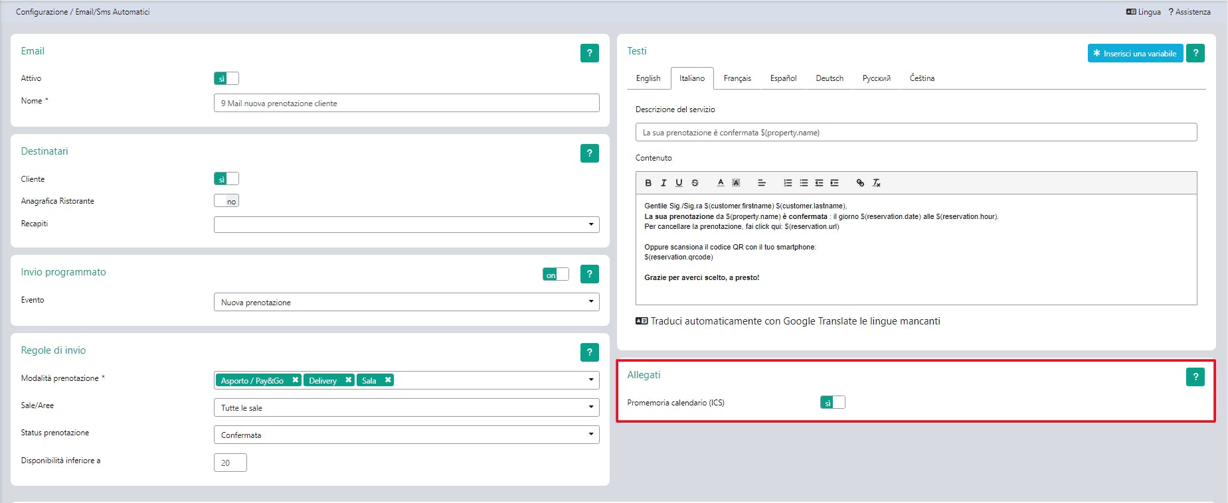
Task: Decrease indent in the editor
Action: point(819,183)
